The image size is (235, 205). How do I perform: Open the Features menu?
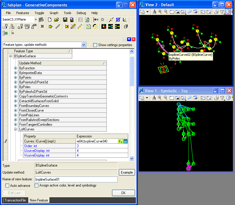[23, 13]
